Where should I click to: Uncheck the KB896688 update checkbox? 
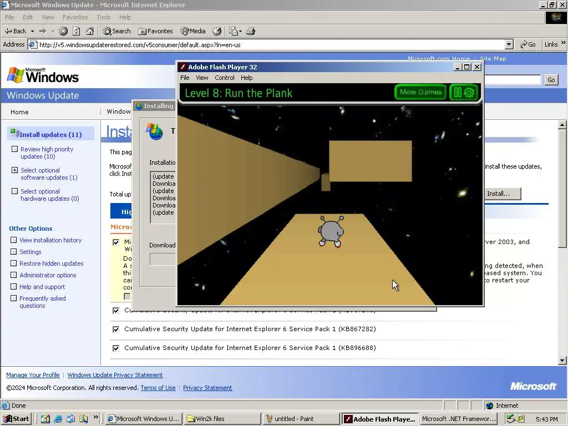click(x=116, y=348)
